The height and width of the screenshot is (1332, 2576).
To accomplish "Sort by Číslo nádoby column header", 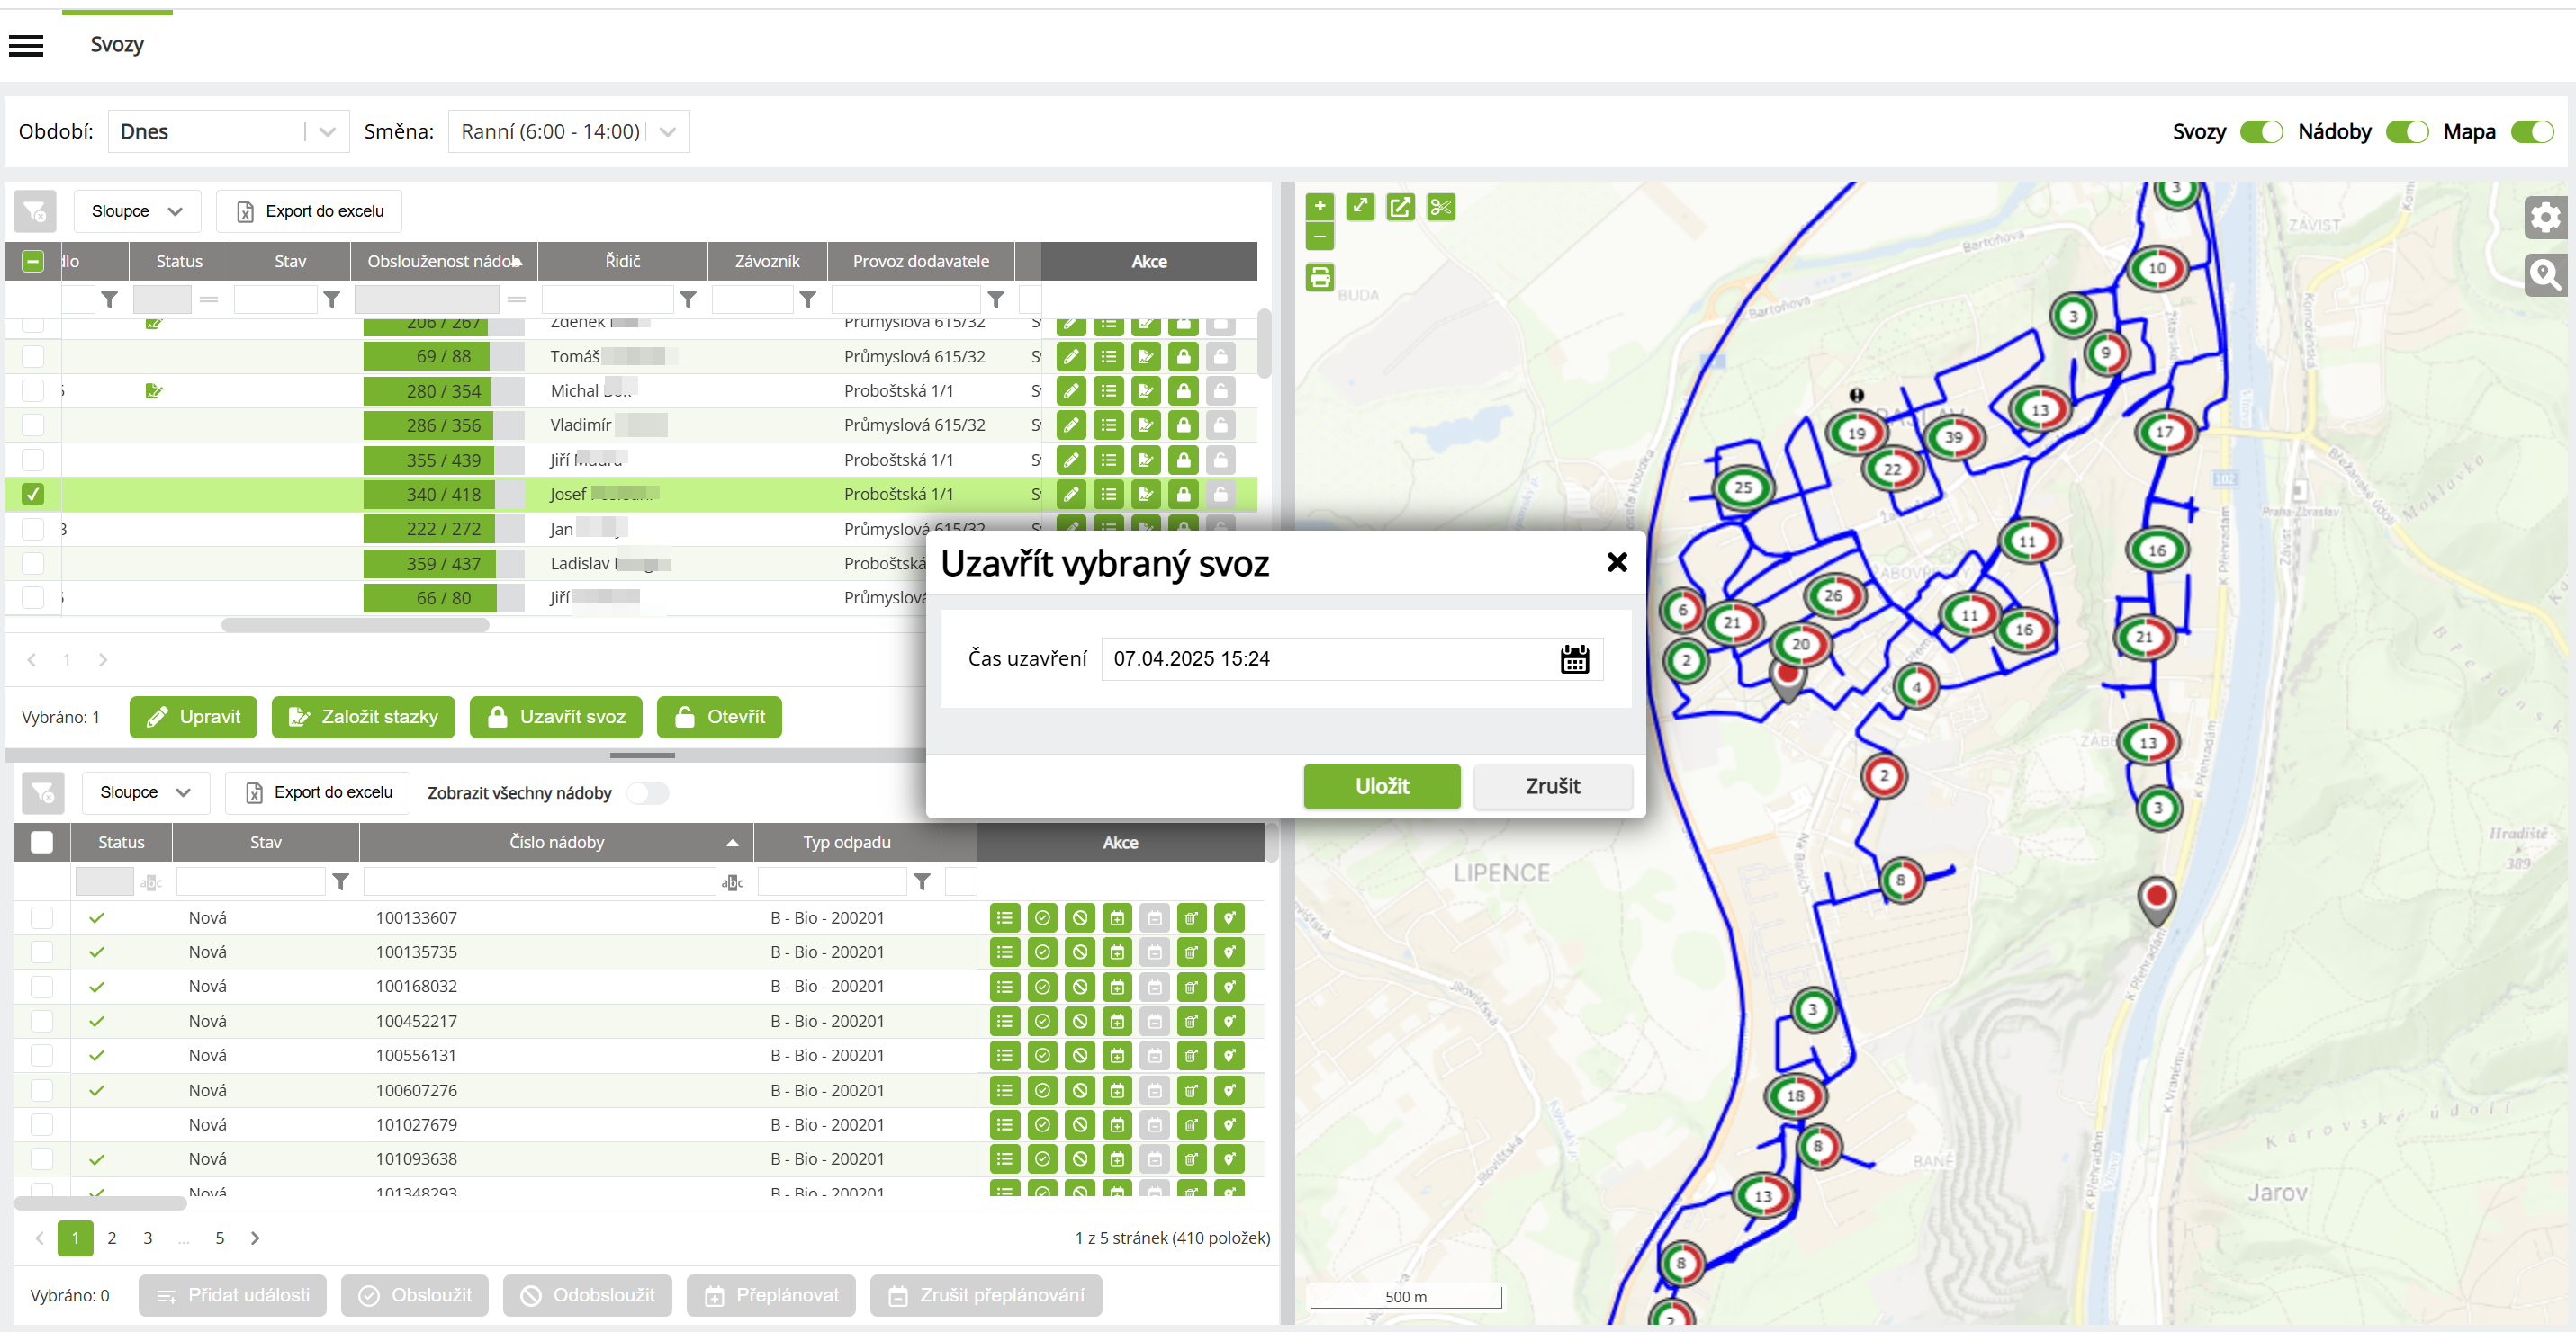I will pos(556,843).
